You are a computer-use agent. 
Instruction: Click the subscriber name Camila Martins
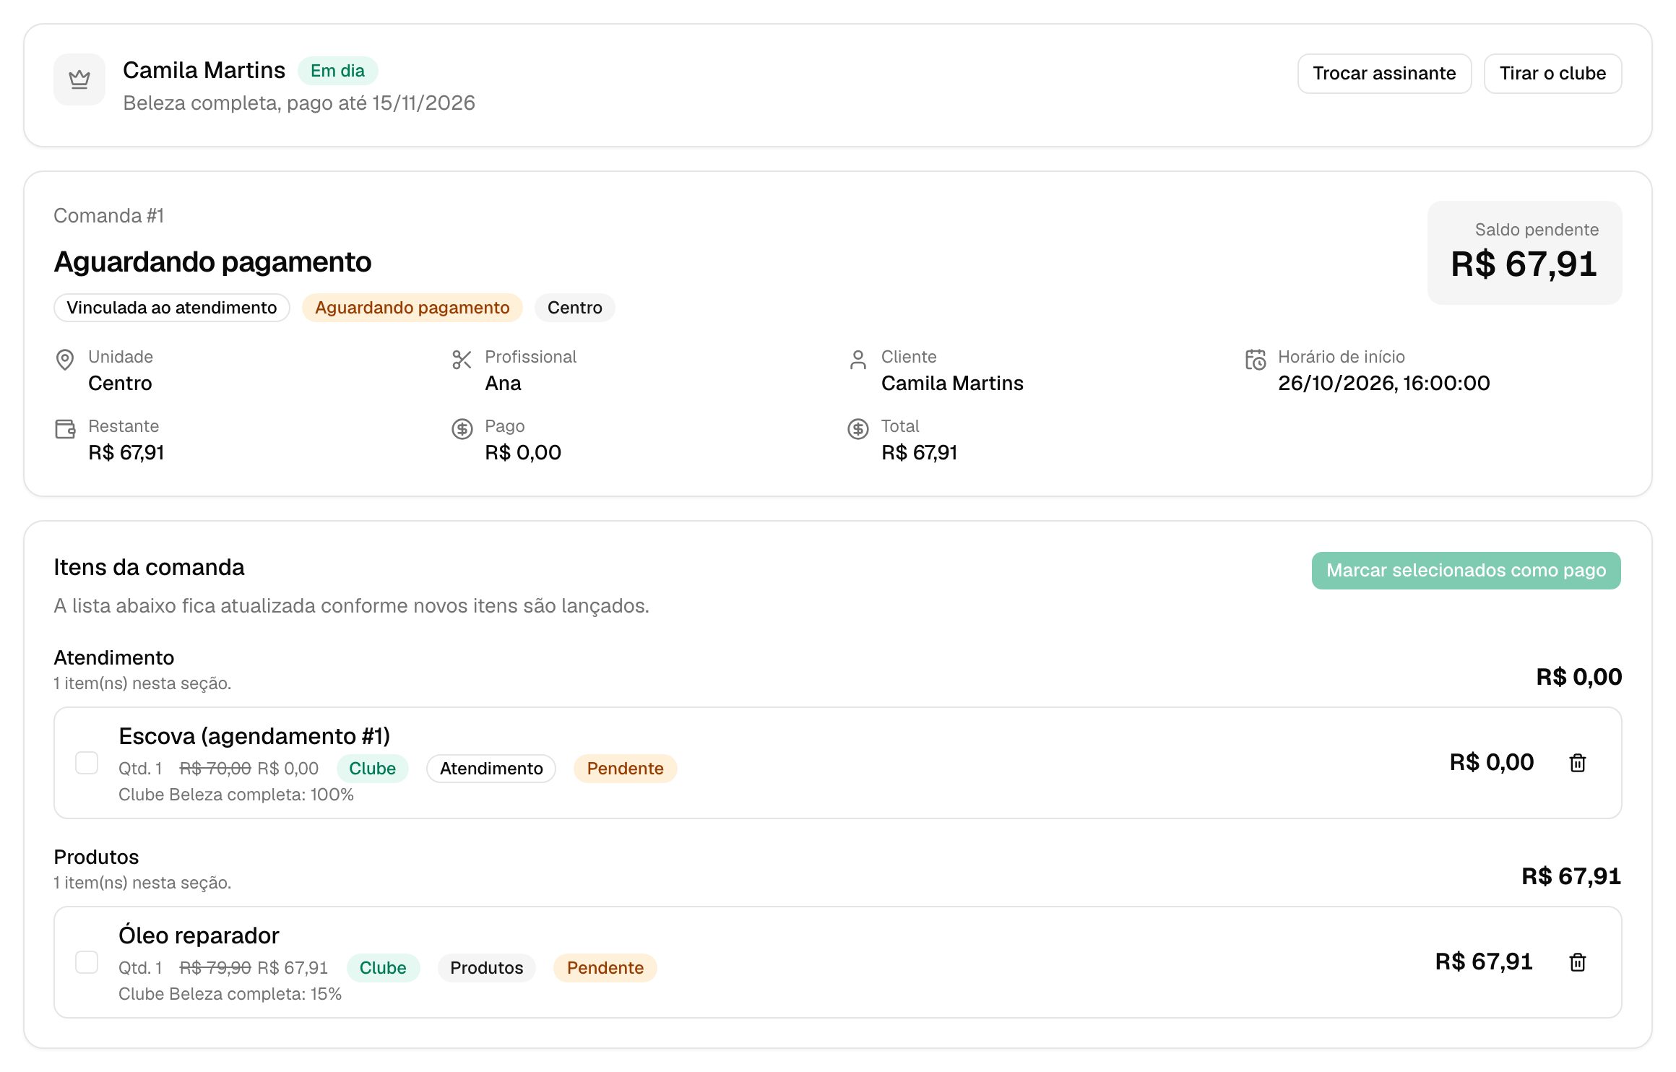[204, 71]
